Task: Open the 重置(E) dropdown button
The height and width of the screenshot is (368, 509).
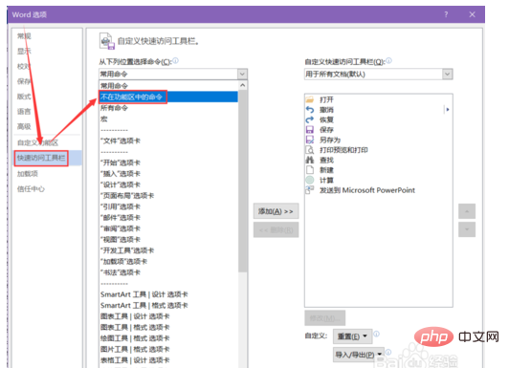Action: (352, 336)
